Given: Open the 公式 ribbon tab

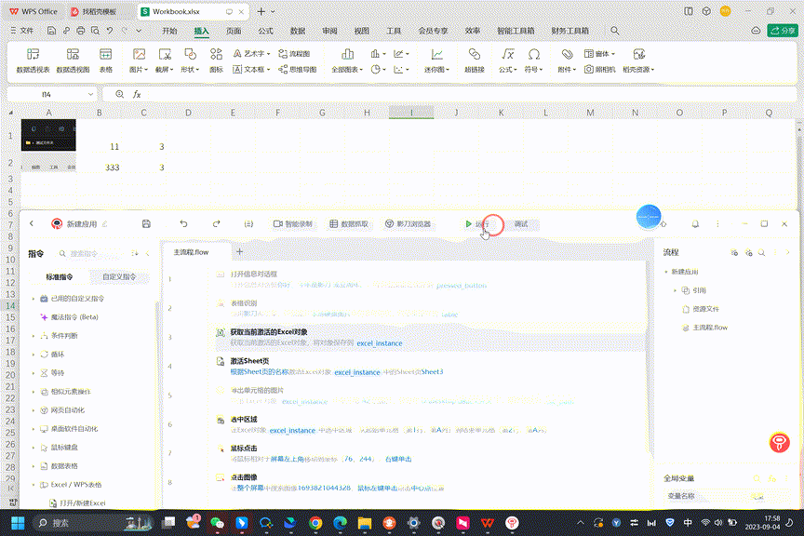Looking at the screenshot, I should [265, 31].
